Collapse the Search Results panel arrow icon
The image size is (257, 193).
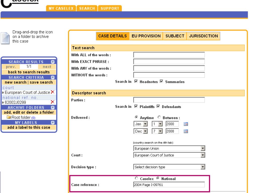[x=53, y=62]
